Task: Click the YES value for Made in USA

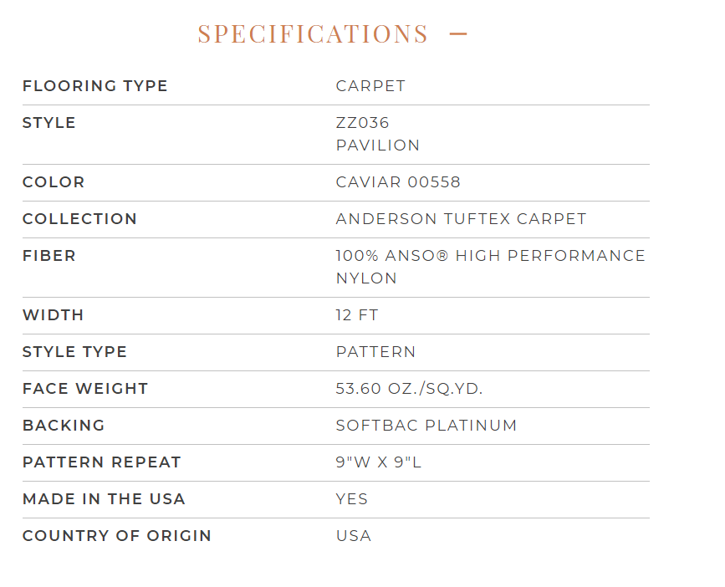Action: point(352,499)
